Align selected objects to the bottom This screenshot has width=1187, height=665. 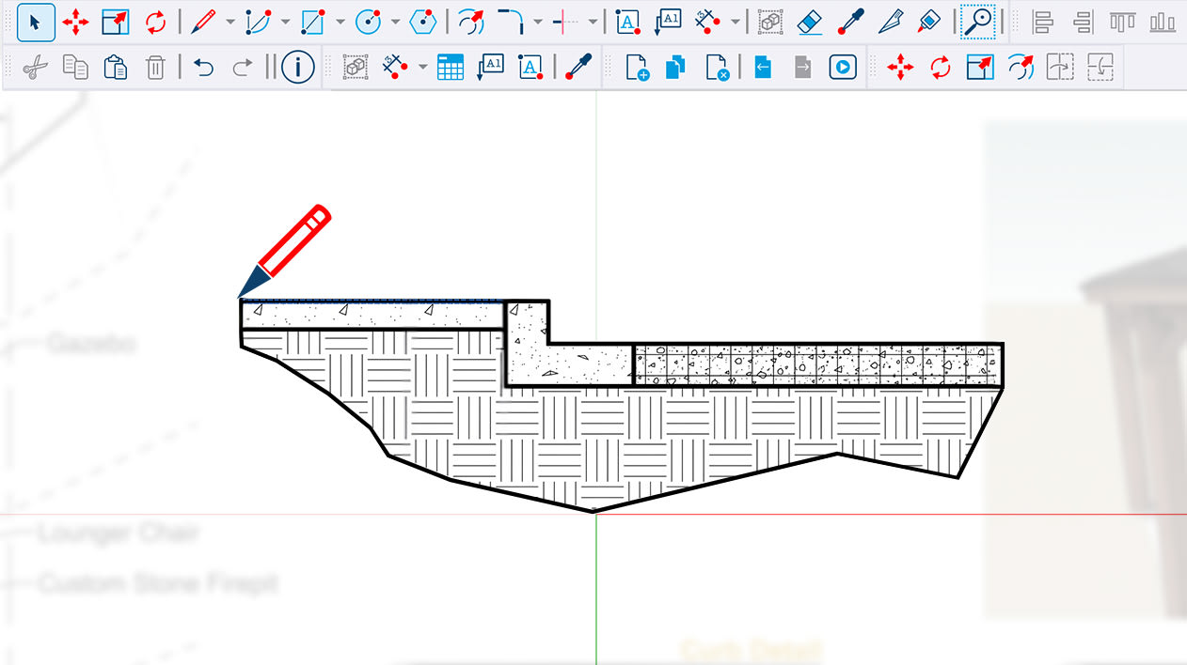point(1163,22)
